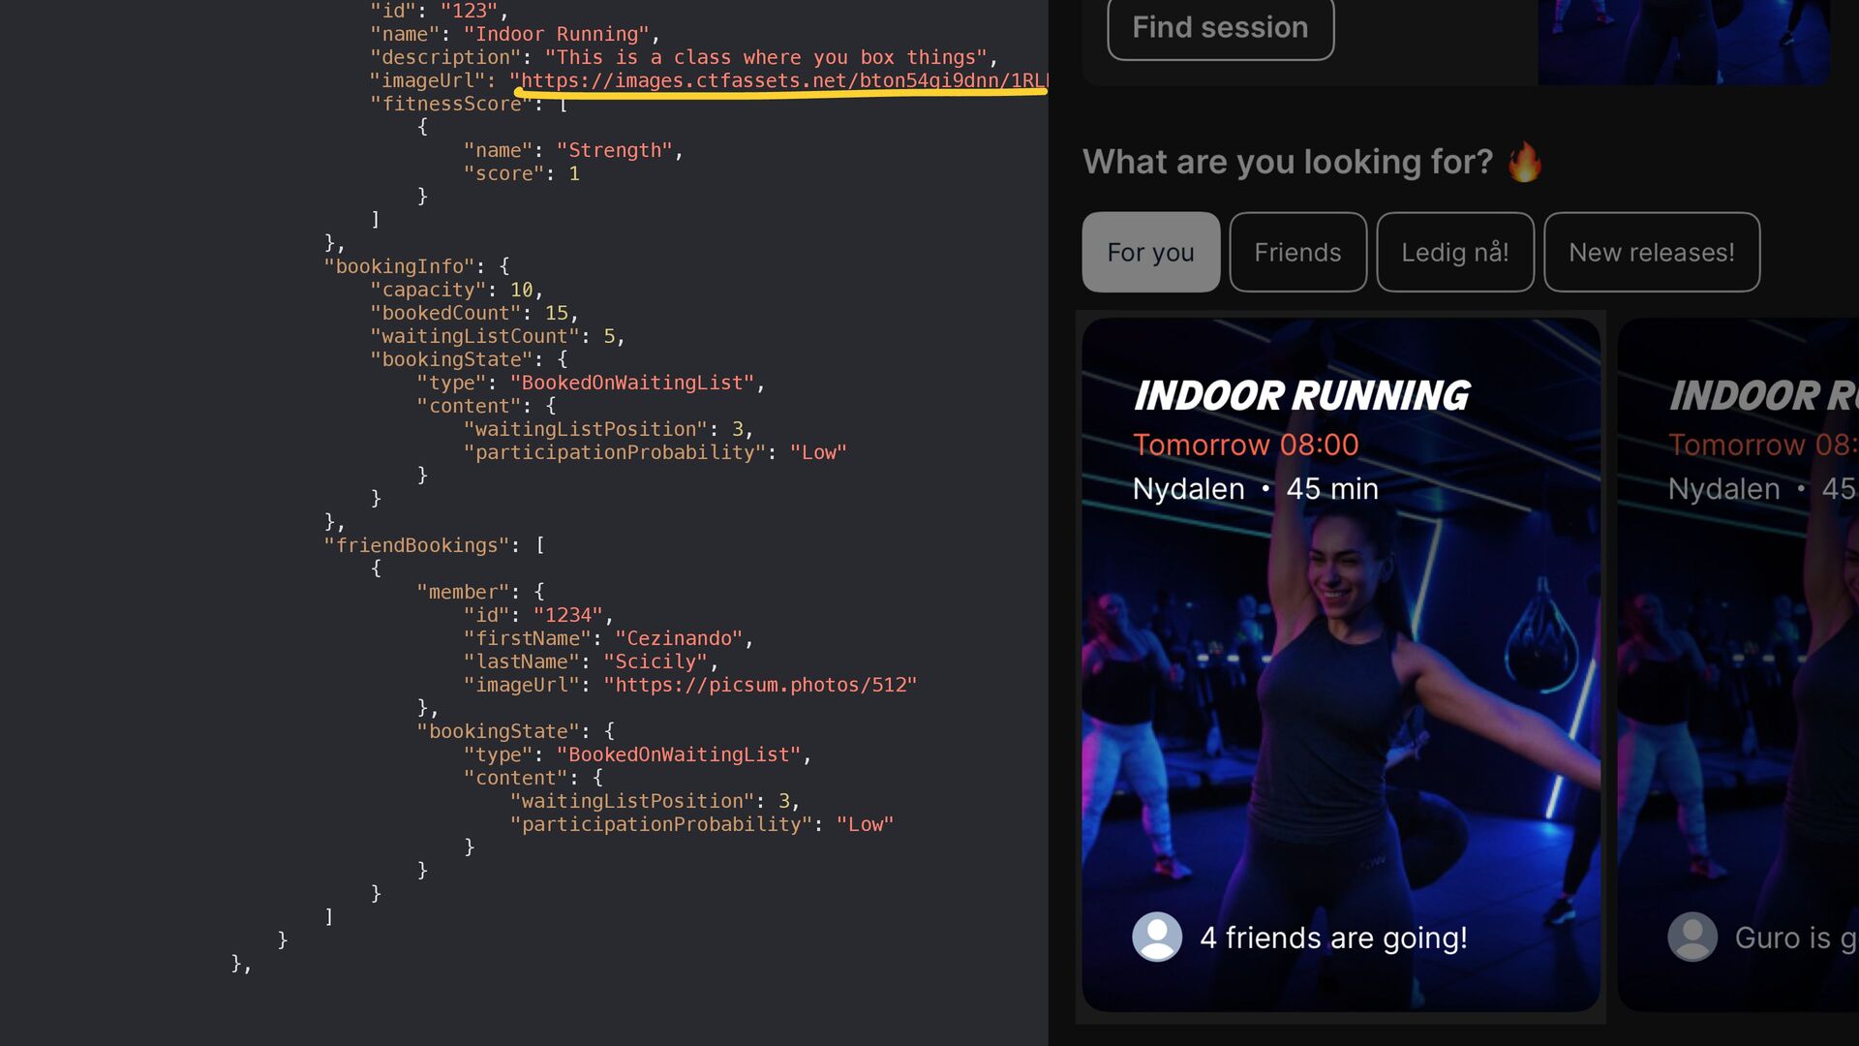Switch to the Friends filter tab
Screen dimensions: 1859x1046
coord(1297,252)
